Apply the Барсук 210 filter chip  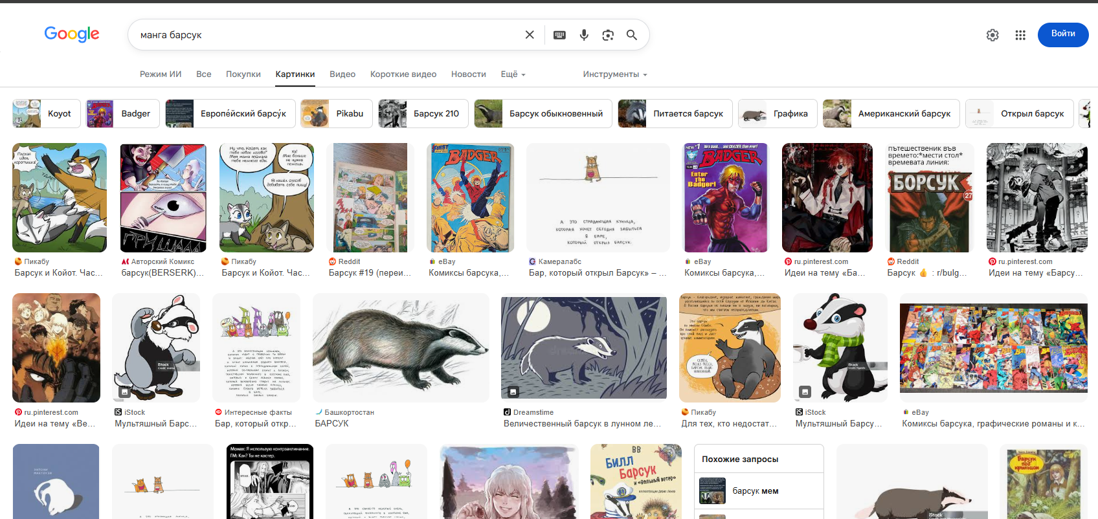(x=423, y=114)
